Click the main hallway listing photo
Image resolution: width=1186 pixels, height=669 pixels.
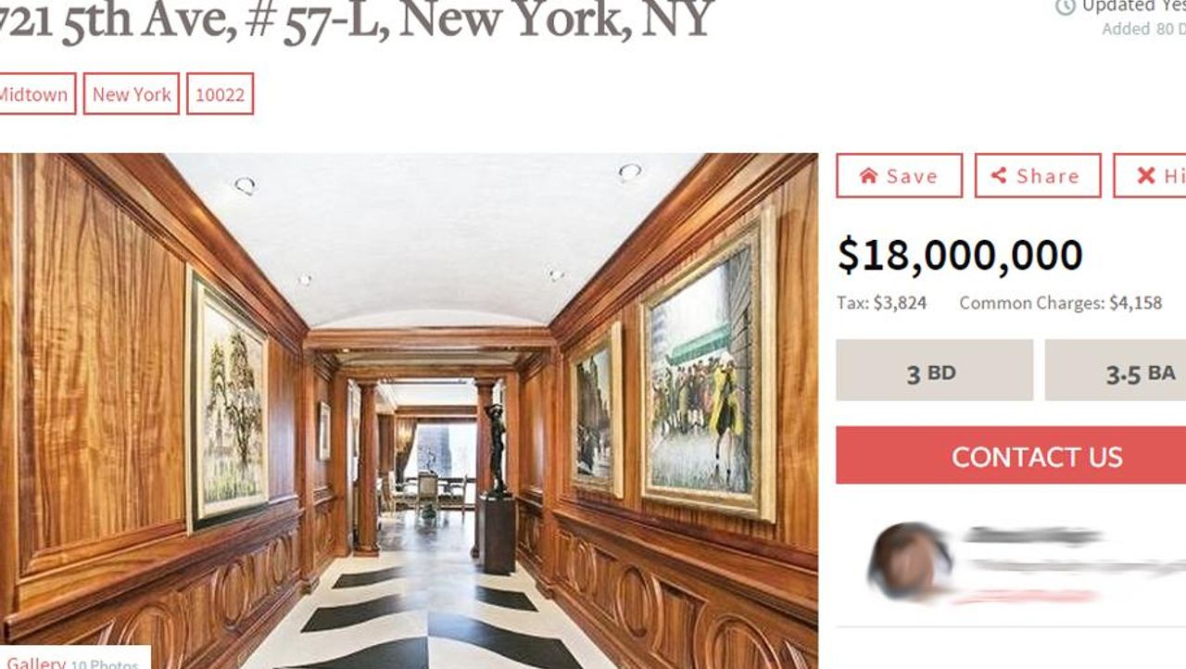[409, 411]
